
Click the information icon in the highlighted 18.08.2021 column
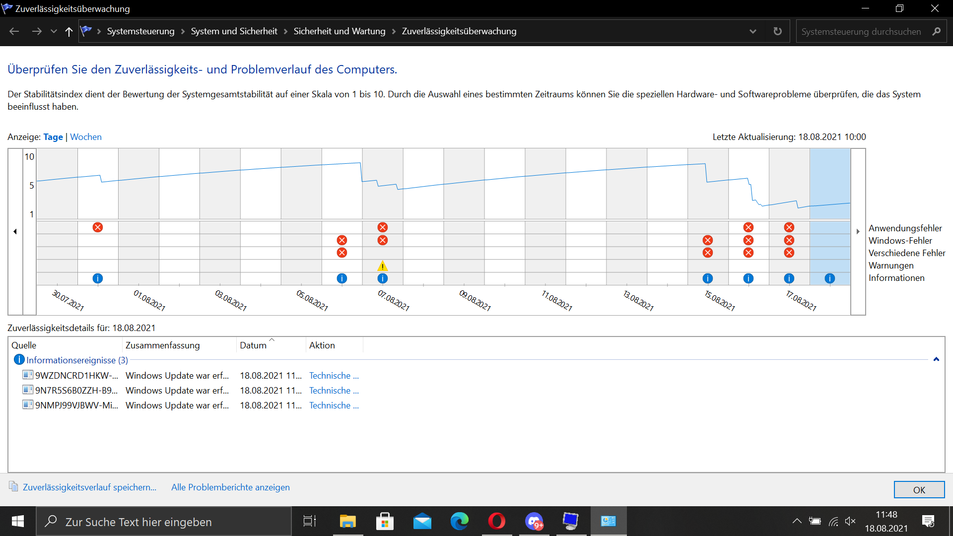(x=829, y=278)
